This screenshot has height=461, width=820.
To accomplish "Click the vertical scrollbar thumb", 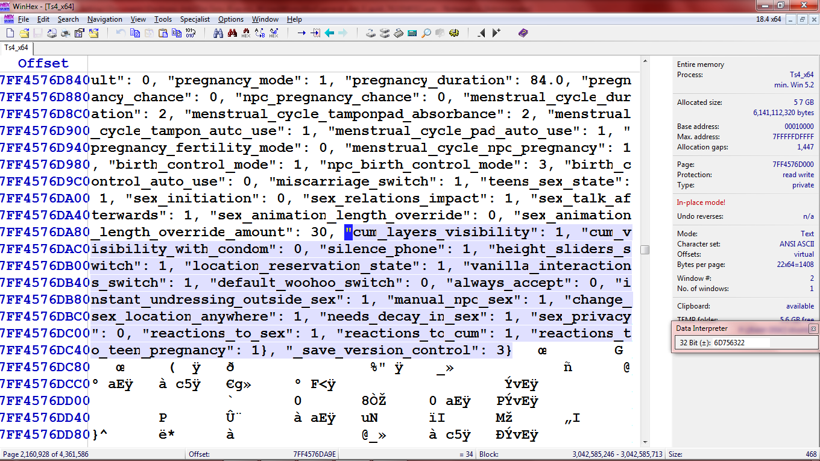I will point(645,249).
